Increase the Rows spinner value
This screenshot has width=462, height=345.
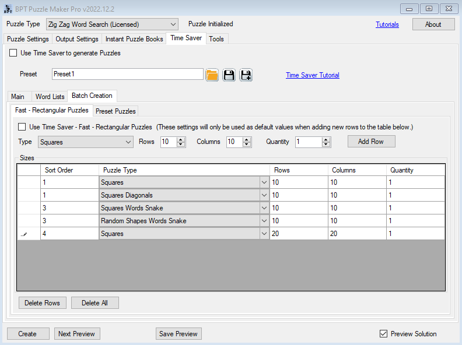pos(181,139)
